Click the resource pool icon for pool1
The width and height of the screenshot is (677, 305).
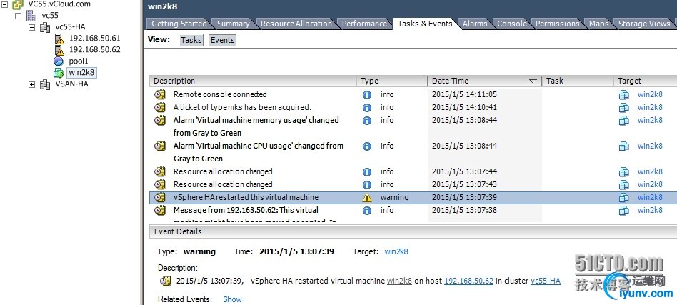tap(59, 61)
